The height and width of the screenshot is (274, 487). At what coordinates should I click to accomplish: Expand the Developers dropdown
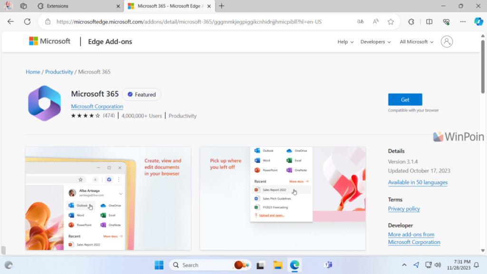376,42
